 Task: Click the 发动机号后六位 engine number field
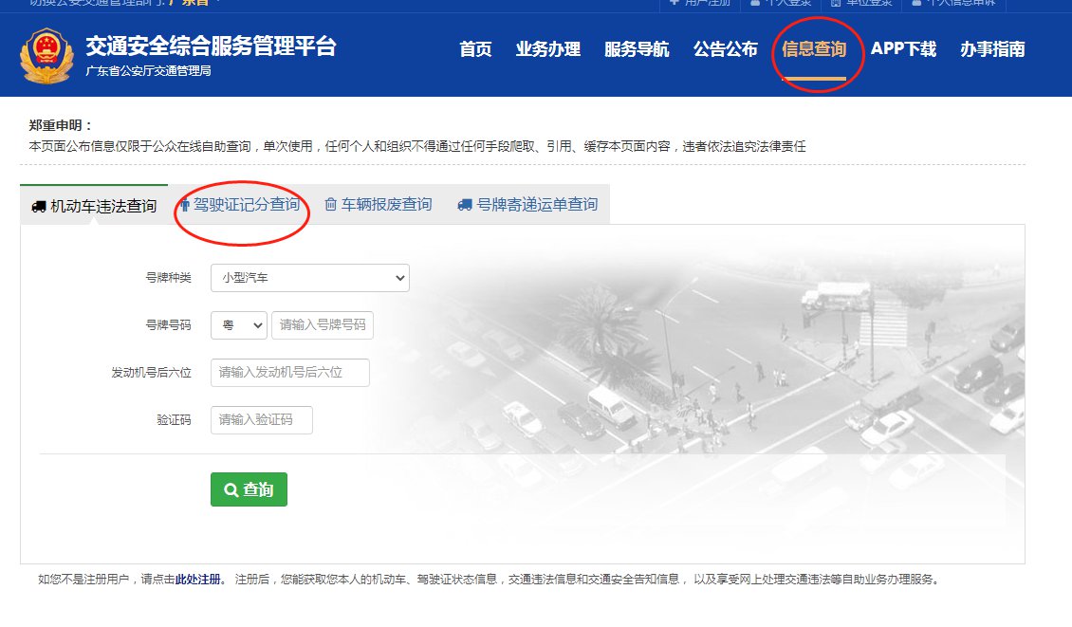point(289,373)
